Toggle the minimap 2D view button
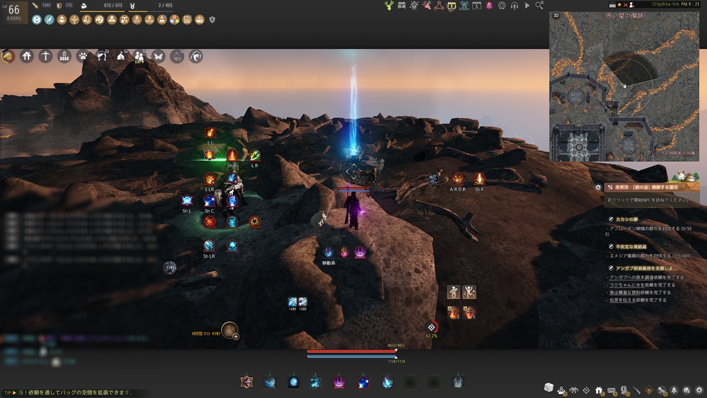 (556, 16)
